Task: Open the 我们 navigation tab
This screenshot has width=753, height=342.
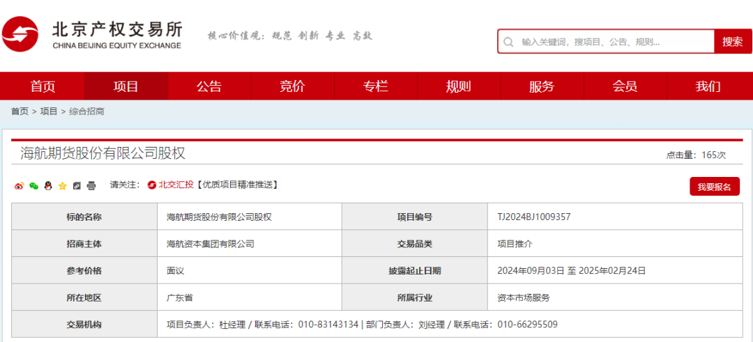Action: point(708,86)
